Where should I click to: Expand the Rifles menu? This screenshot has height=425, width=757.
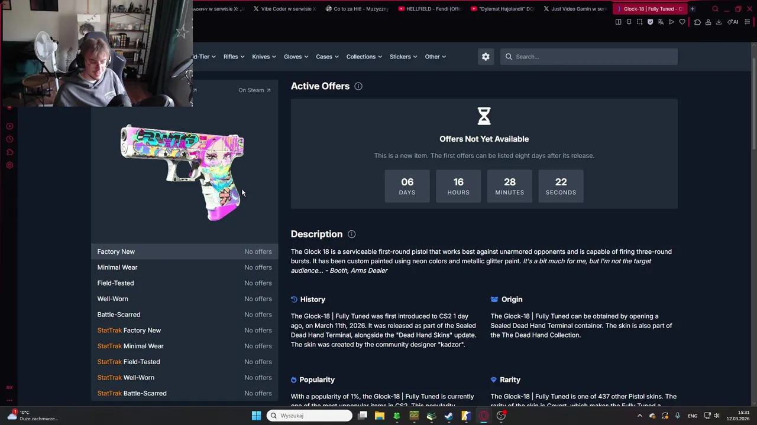[x=234, y=57]
